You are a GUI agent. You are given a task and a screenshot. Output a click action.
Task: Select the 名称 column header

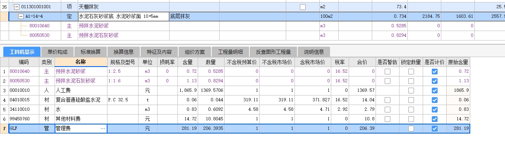click(81, 62)
